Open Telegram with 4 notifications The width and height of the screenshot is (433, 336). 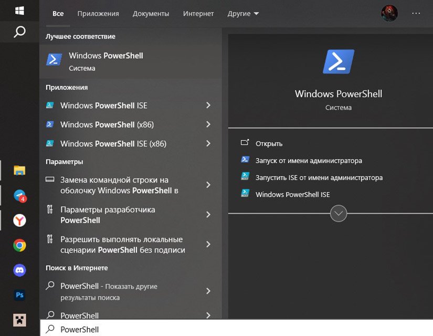tap(19, 196)
